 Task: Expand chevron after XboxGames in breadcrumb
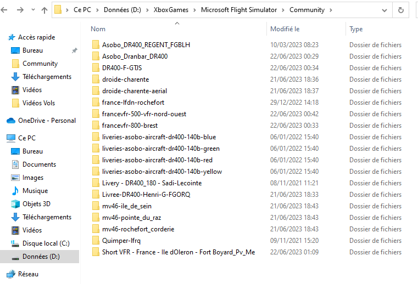point(194,10)
